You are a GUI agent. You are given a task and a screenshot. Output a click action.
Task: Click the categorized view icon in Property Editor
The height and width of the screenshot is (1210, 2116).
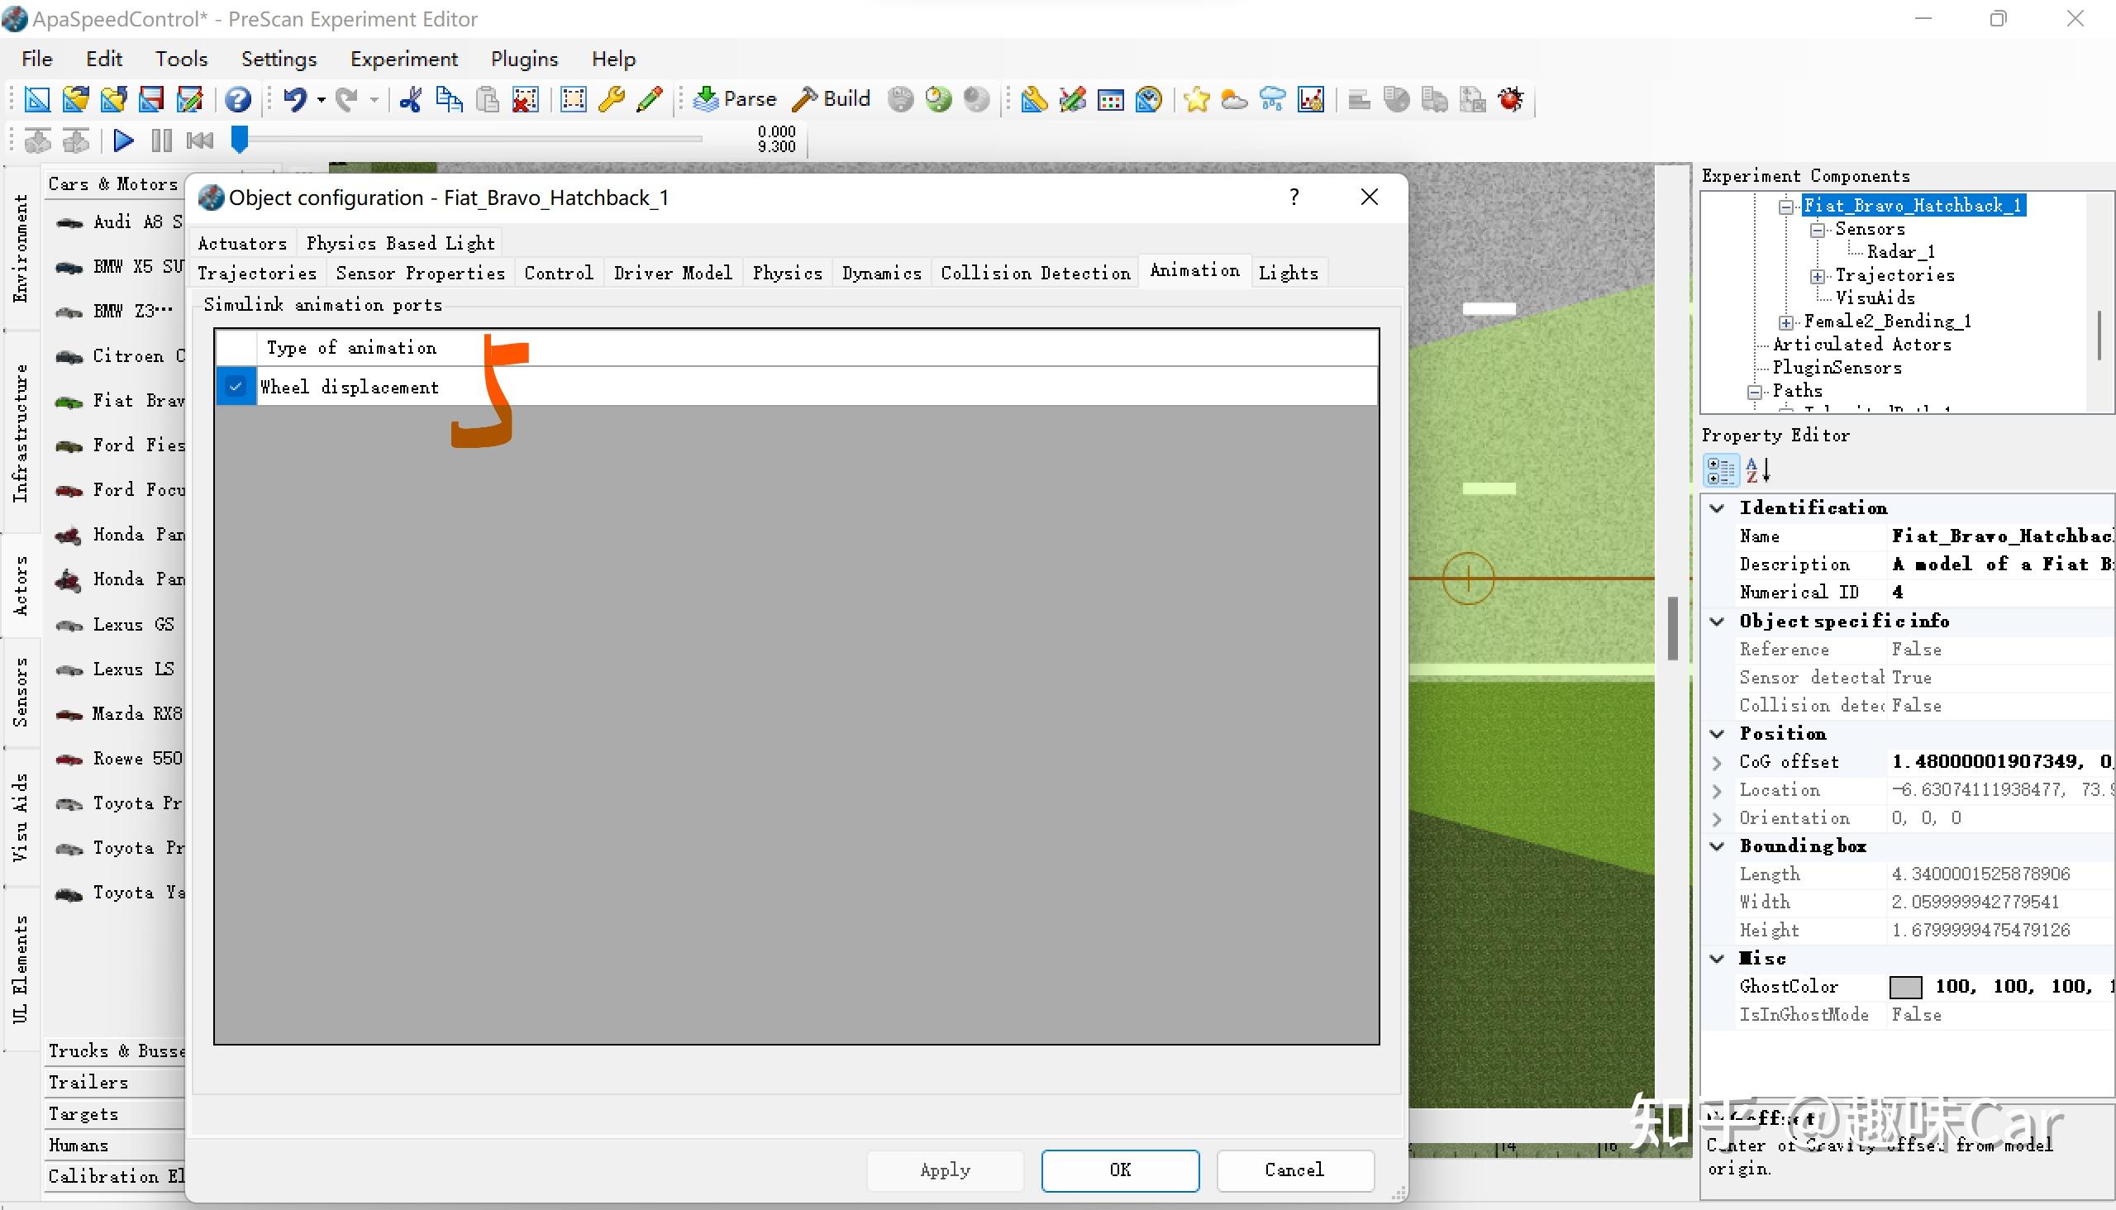click(x=1719, y=470)
